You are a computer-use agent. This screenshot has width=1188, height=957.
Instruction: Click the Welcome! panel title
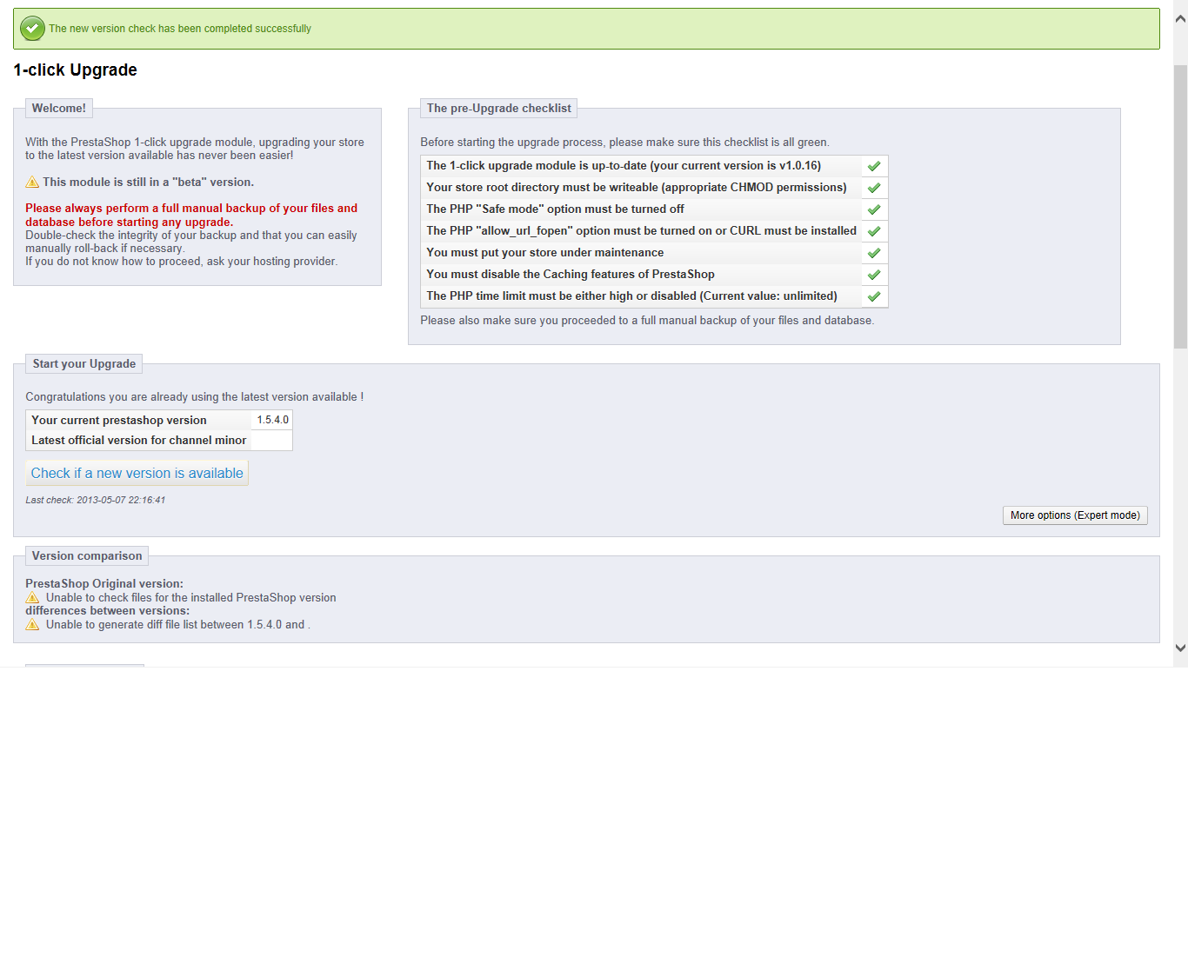coord(59,108)
